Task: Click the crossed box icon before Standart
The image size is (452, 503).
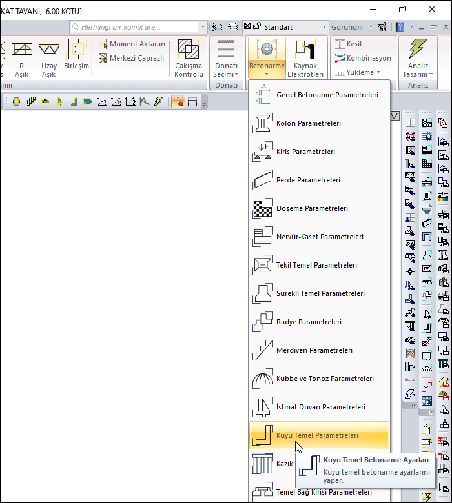Action: coord(247,26)
